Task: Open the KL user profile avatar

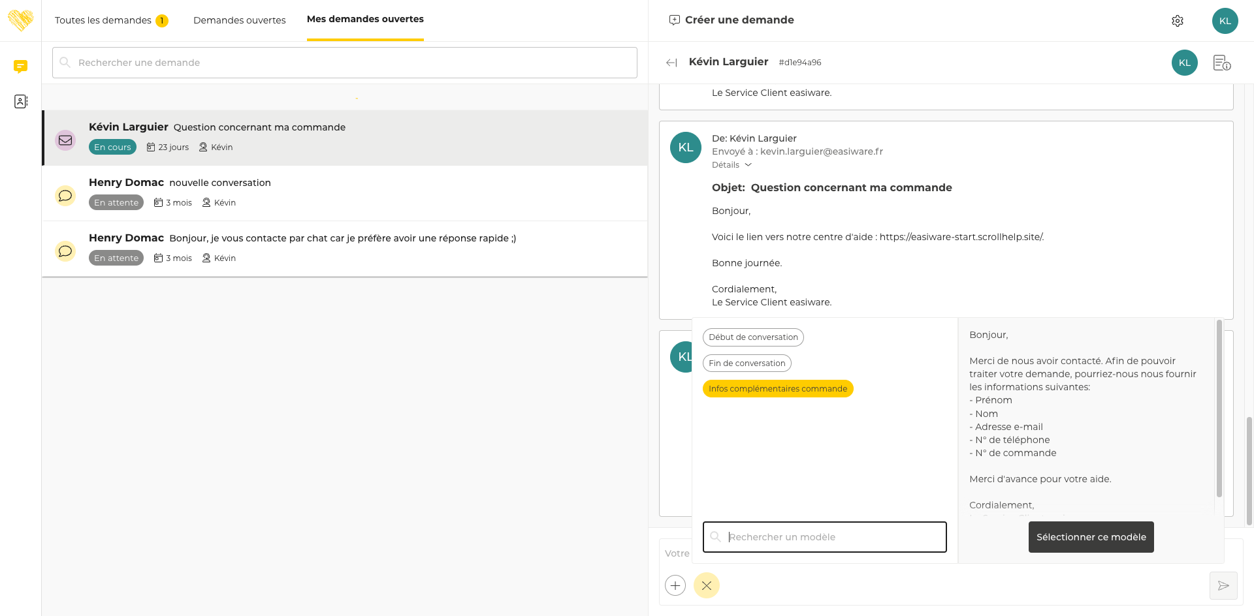Action: pos(1225,21)
